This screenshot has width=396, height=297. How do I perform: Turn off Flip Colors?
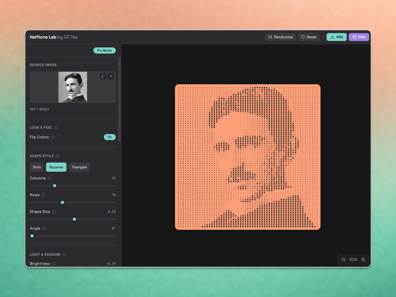(x=110, y=137)
